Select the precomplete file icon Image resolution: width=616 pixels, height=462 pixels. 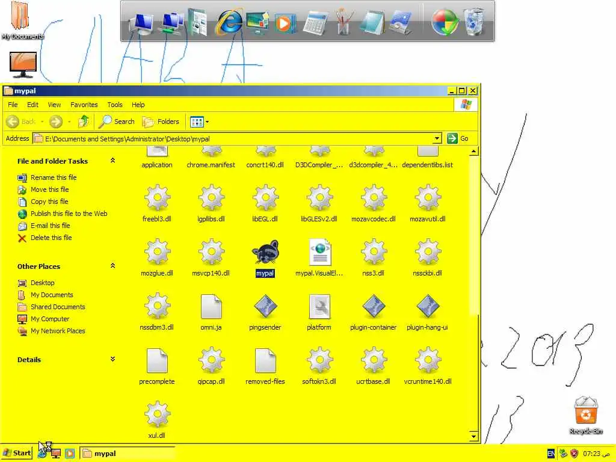point(157,360)
